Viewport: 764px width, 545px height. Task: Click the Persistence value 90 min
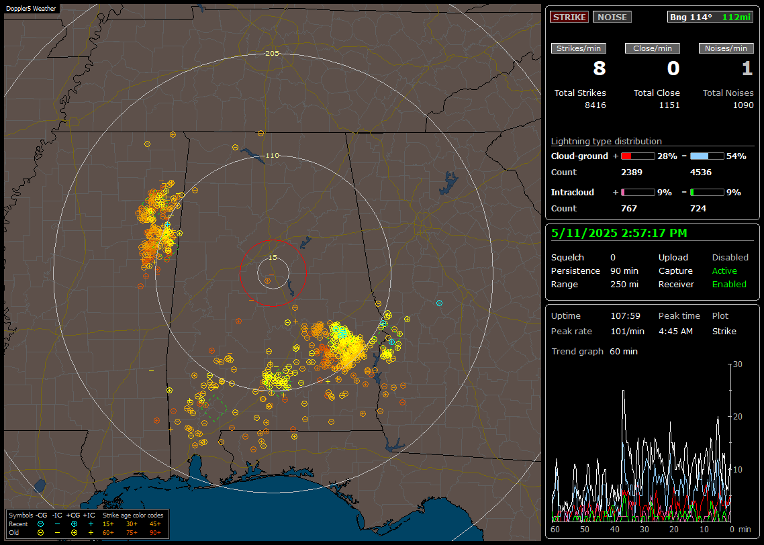(x=624, y=270)
